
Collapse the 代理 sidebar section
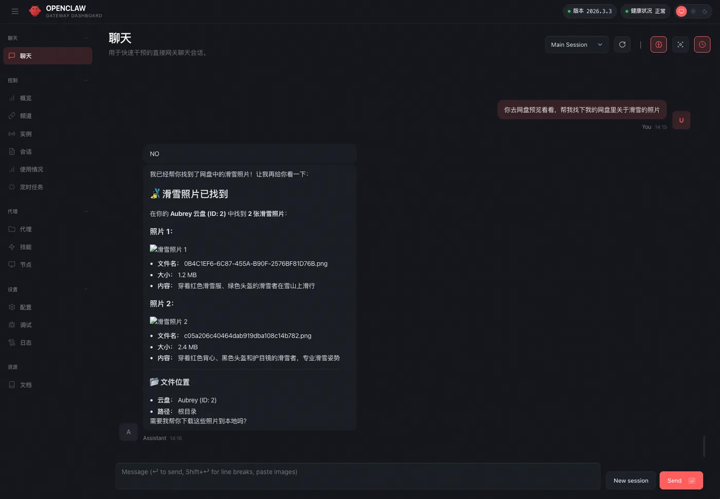(86, 212)
